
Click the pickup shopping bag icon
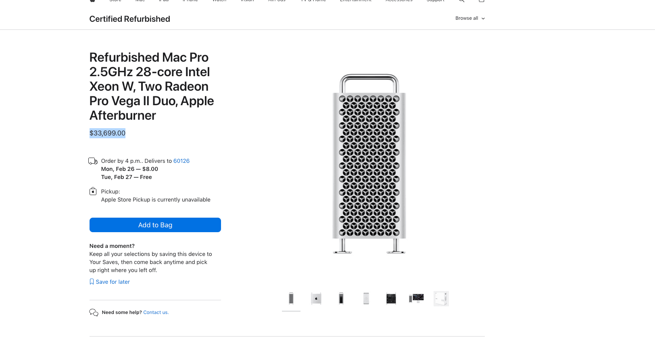(x=93, y=191)
